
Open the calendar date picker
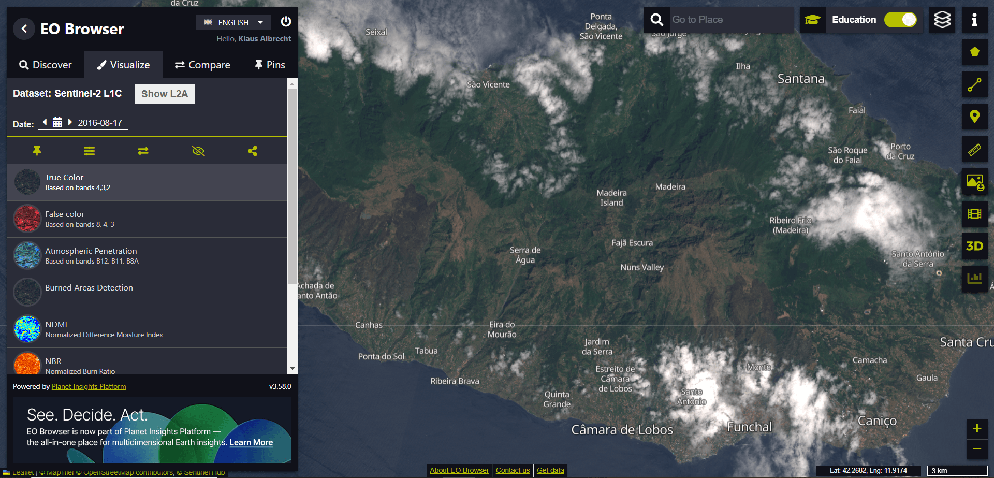click(x=57, y=123)
